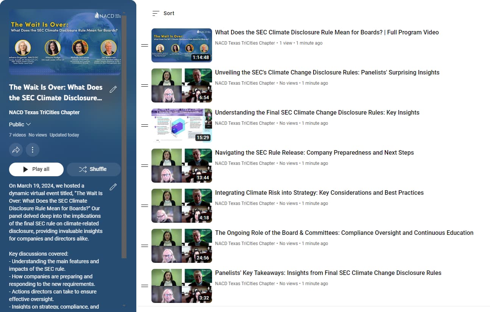This screenshot has width=490, height=312.
Task: Edit playlist title with pencil icon
Action: (x=113, y=89)
